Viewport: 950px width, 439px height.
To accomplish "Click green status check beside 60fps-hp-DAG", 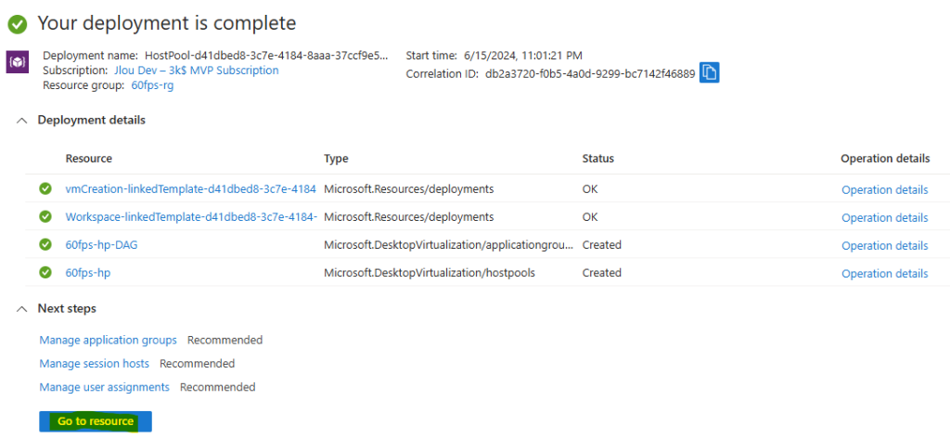I will click(x=45, y=245).
